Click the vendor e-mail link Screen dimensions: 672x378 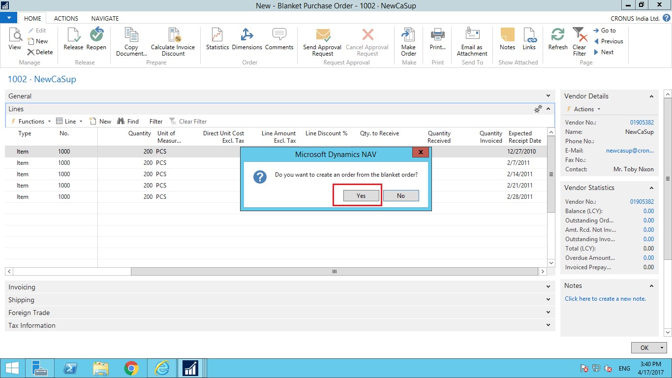click(x=630, y=151)
